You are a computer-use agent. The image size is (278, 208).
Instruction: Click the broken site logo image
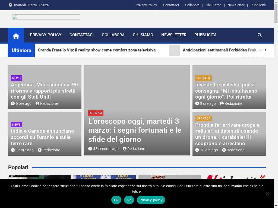pos(46,17)
